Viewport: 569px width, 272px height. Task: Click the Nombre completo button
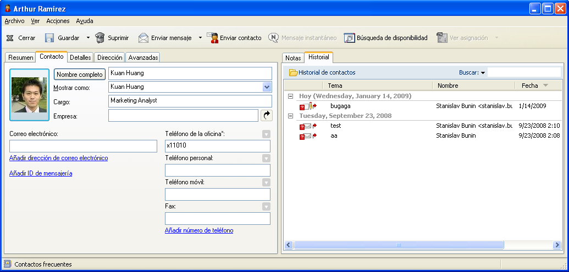80,74
